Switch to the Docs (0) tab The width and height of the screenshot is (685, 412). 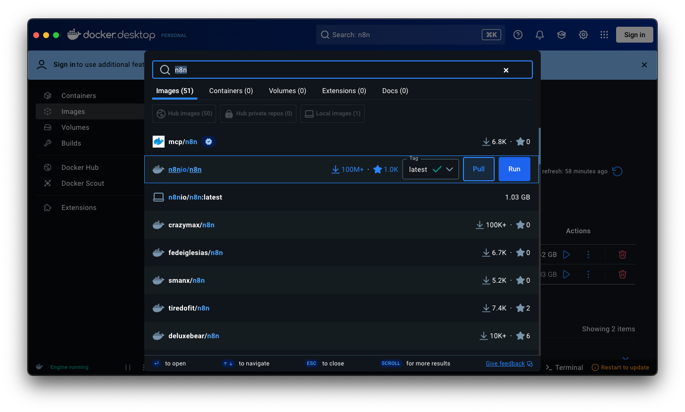click(x=395, y=91)
